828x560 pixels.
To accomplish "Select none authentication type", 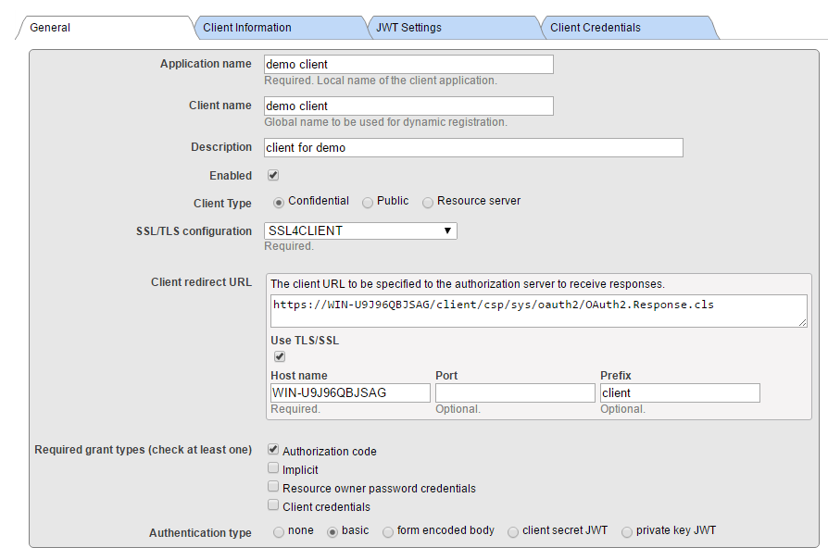I will tap(279, 532).
